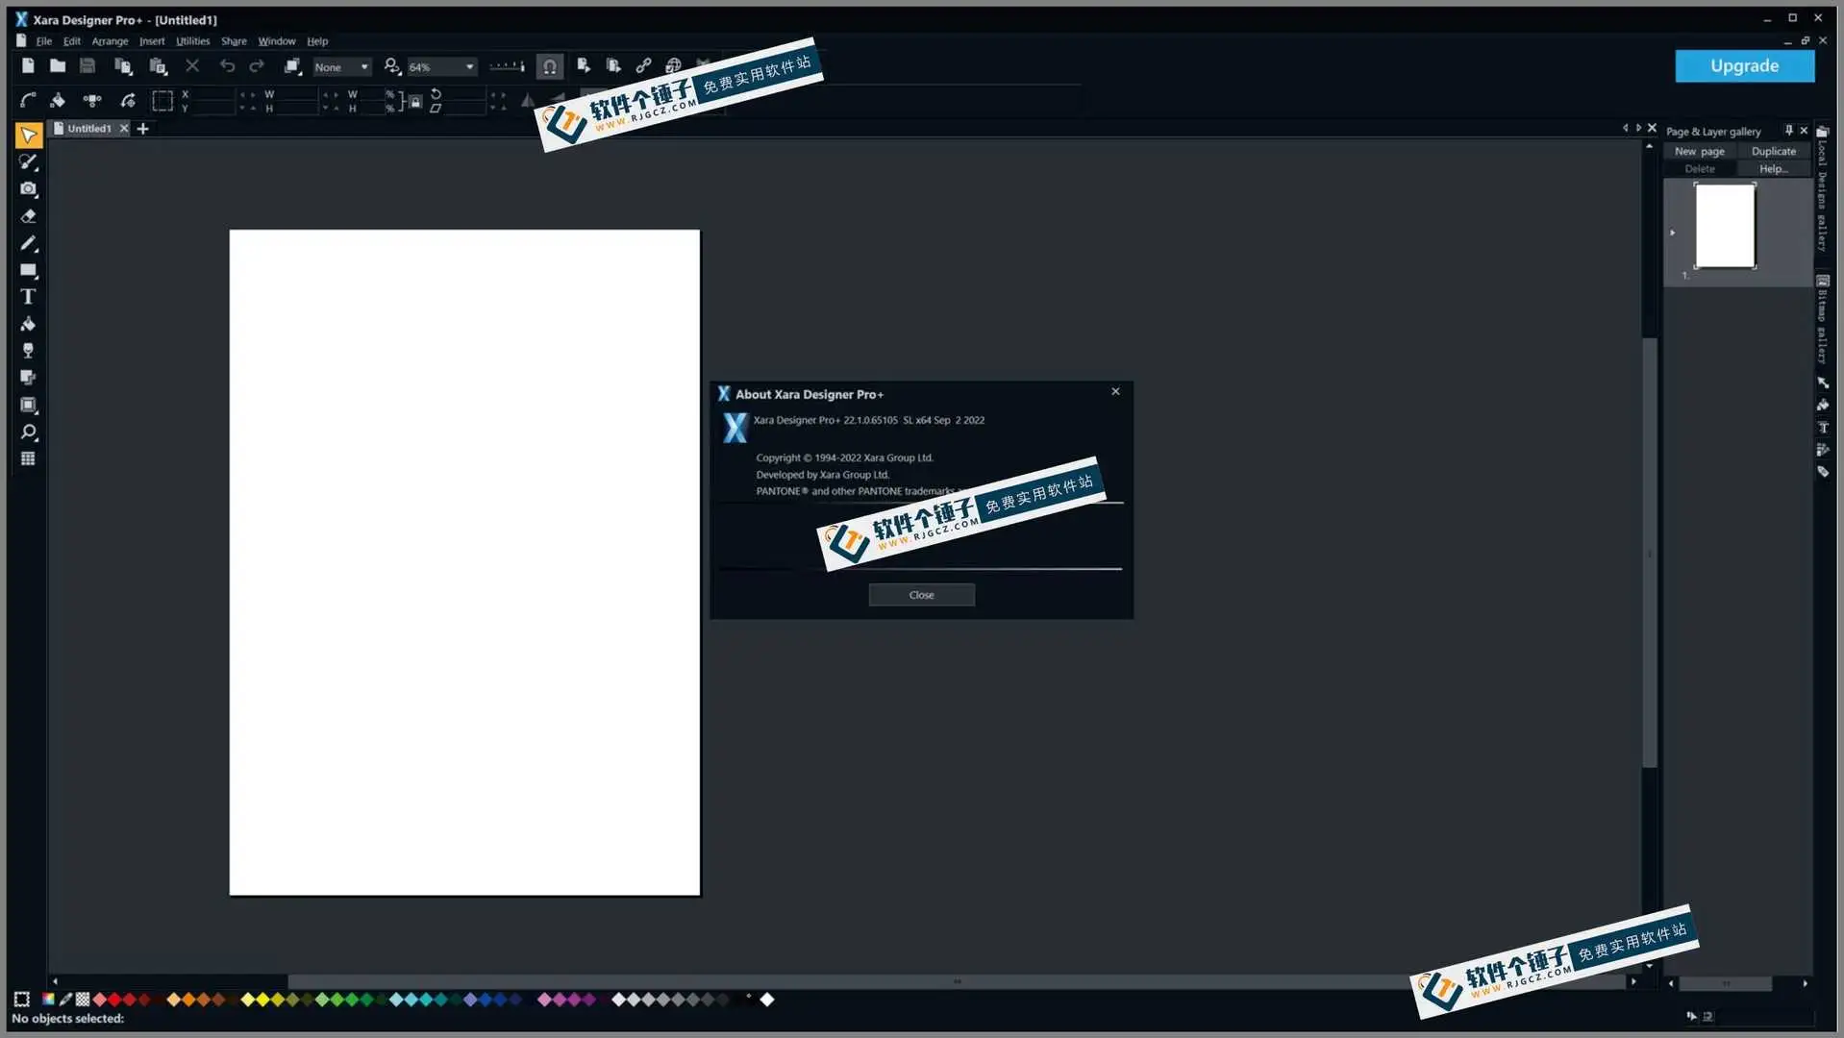Click the Share menu
Screen dimensions: 1844x1038
234,41
